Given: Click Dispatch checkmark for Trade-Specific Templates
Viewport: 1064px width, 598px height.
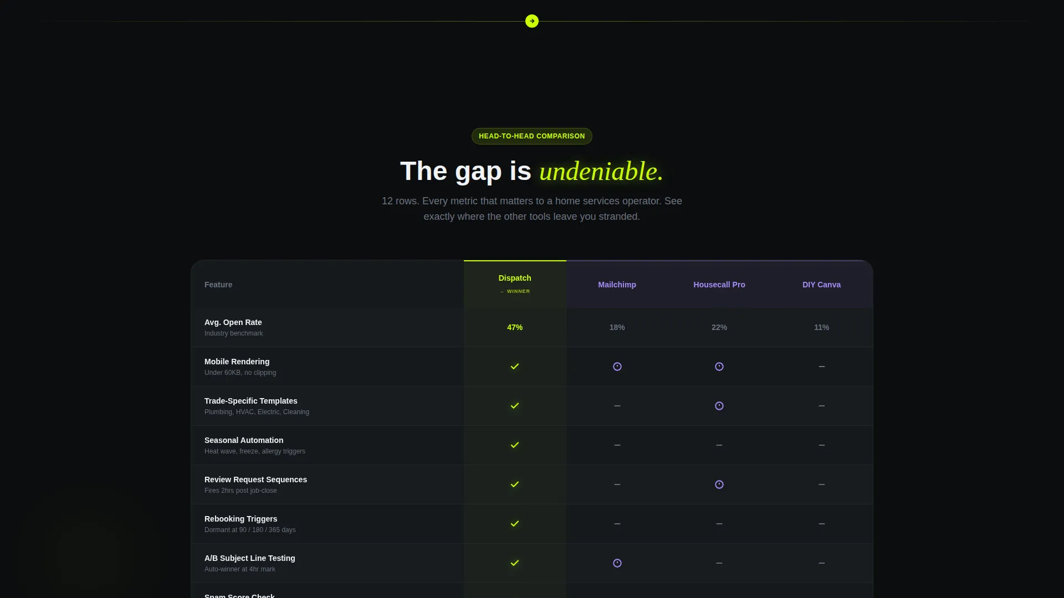Looking at the screenshot, I should pos(515,406).
